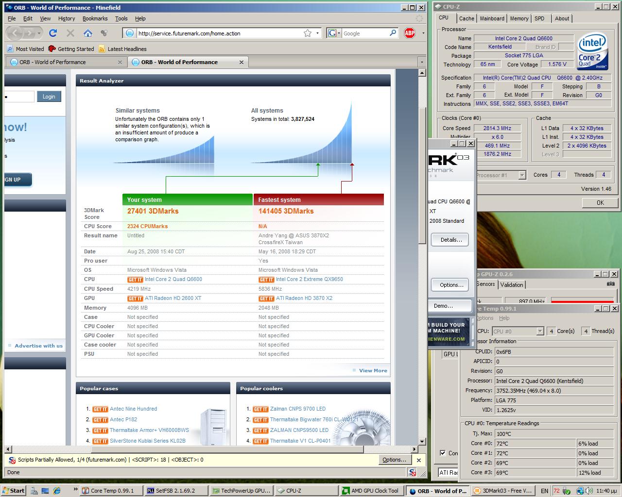The image size is (622, 497).
Task: Open the URL history dropdown arrow
Action: (317, 33)
